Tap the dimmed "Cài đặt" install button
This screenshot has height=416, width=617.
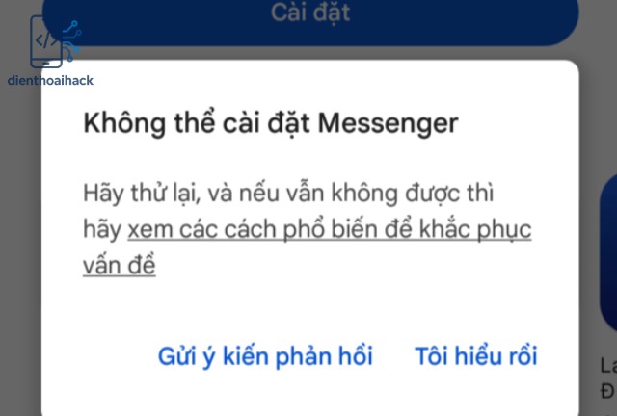coord(310,19)
